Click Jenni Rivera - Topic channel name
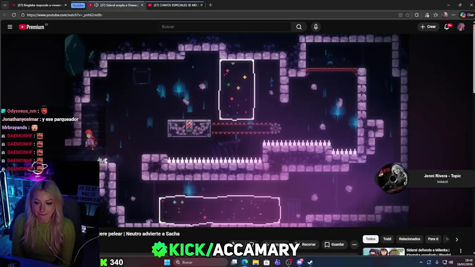The image size is (475, 267). click(x=442, y=176)
